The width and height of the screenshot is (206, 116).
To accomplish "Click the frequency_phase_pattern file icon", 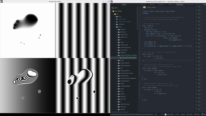I will [120, 58].
